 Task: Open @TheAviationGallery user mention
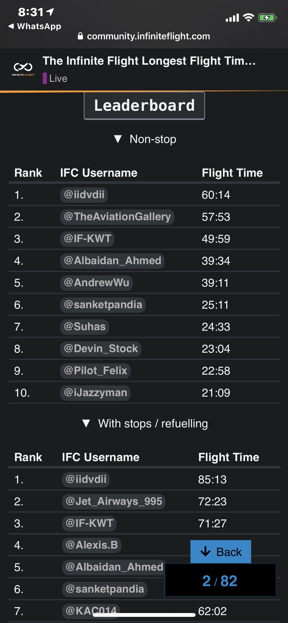point(117,217)
